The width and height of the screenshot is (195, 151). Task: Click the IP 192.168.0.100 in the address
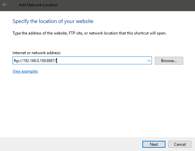[35, 61]
